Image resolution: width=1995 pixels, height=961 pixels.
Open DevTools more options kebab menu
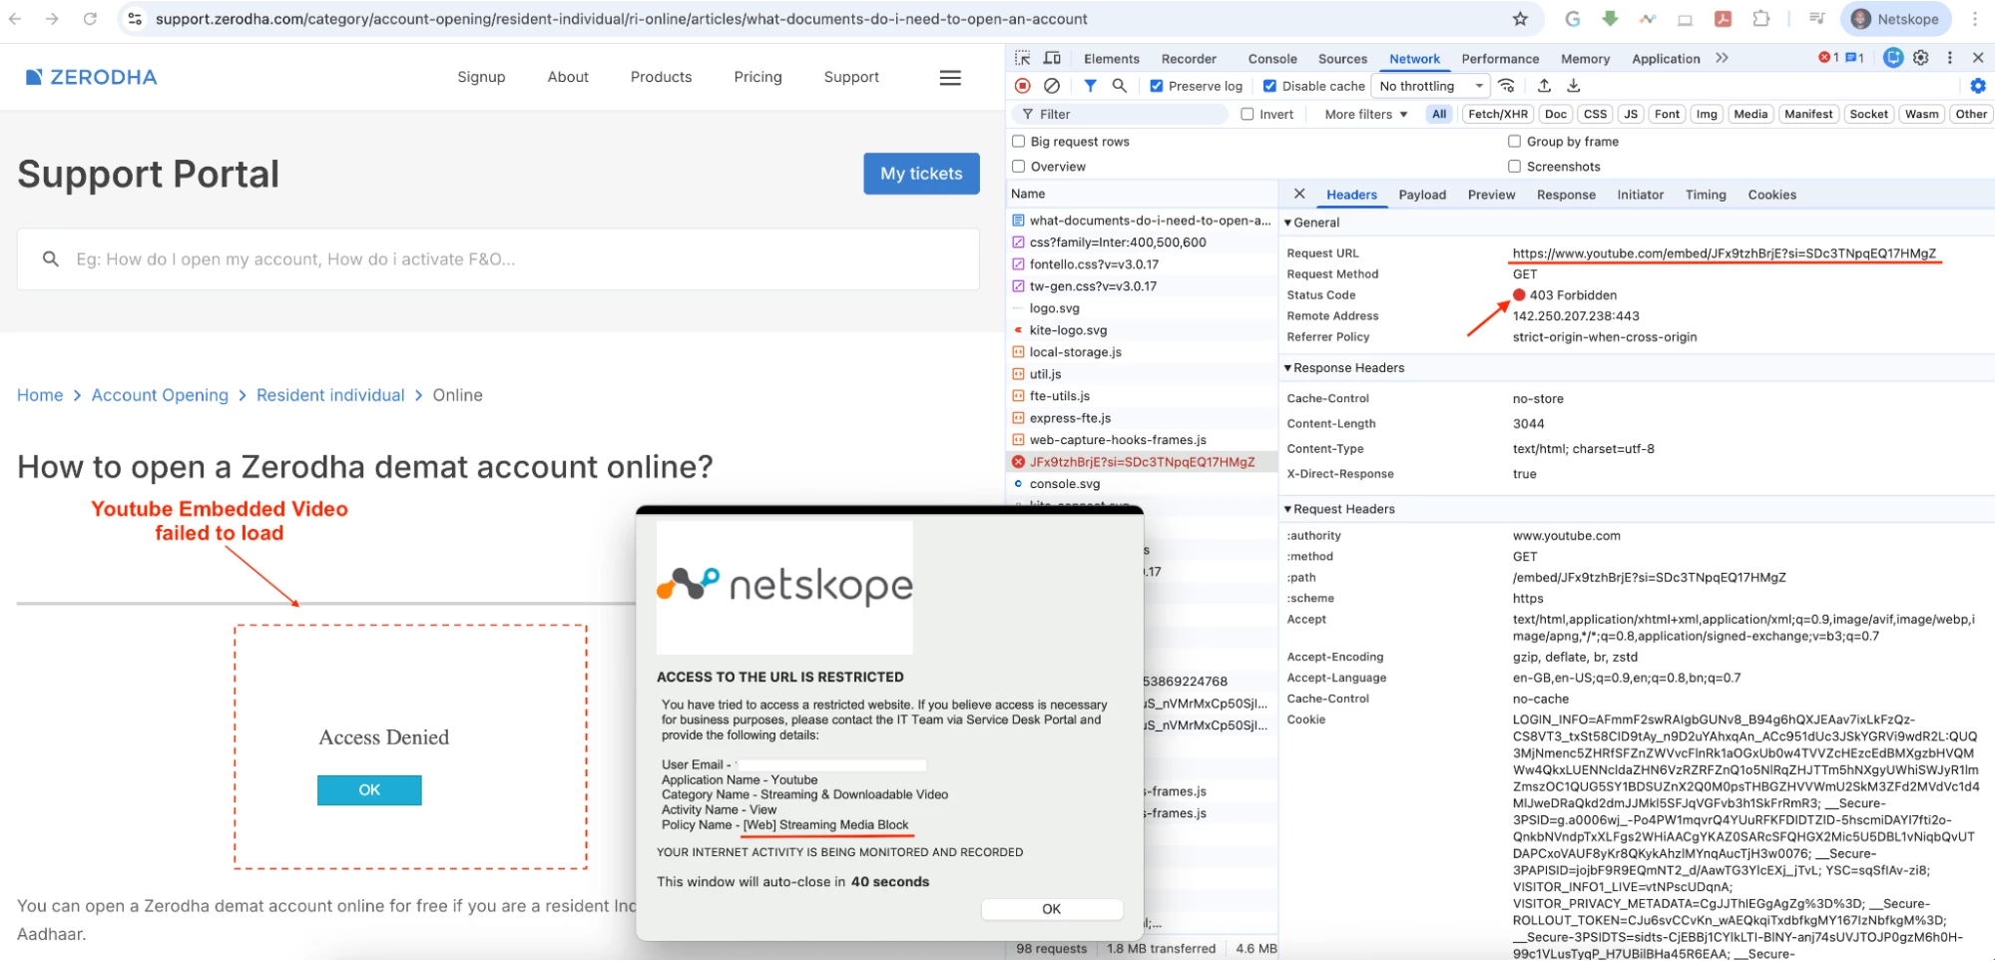point(1950,58)
